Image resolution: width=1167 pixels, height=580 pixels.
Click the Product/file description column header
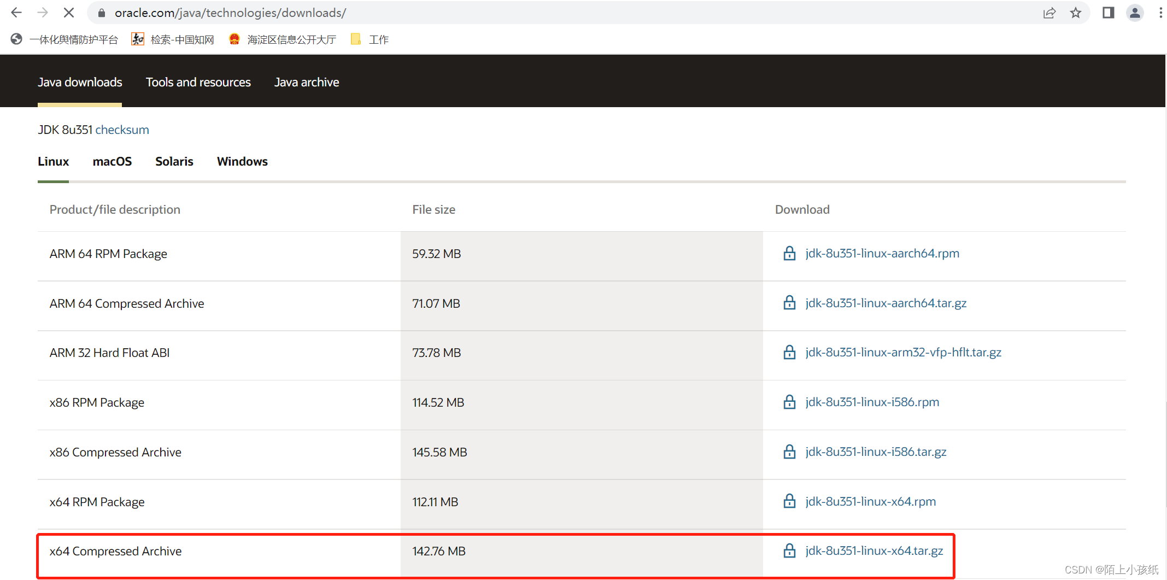[x=115, y=209]
